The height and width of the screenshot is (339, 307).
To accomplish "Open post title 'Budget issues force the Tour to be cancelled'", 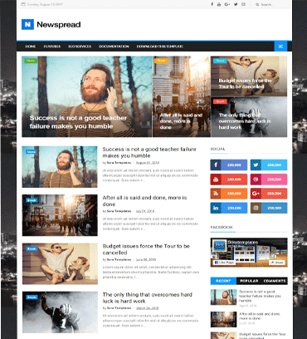I will pos(146,249).
